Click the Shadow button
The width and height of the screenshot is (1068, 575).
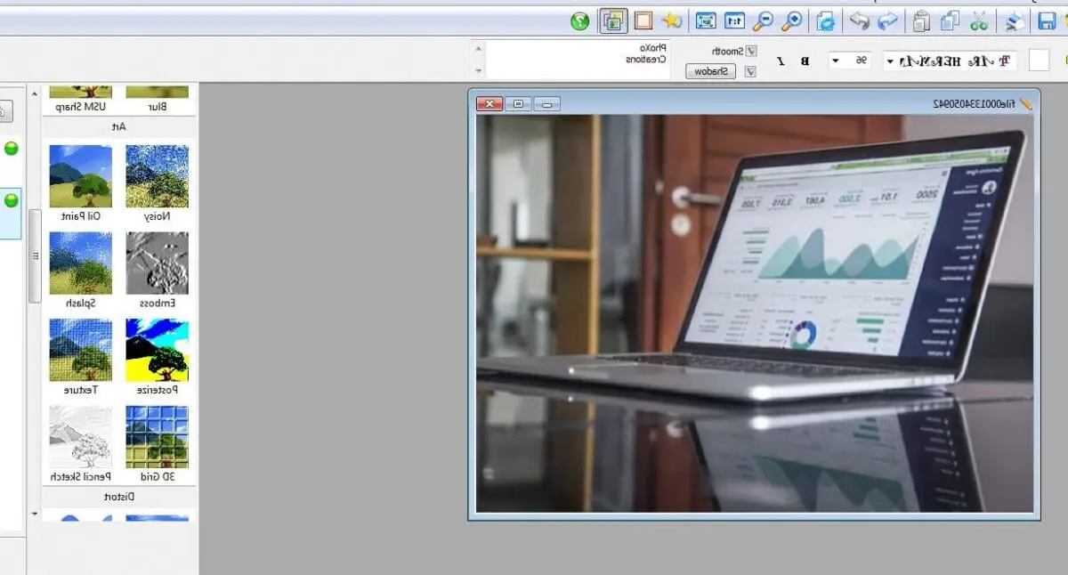pos(710,71)
